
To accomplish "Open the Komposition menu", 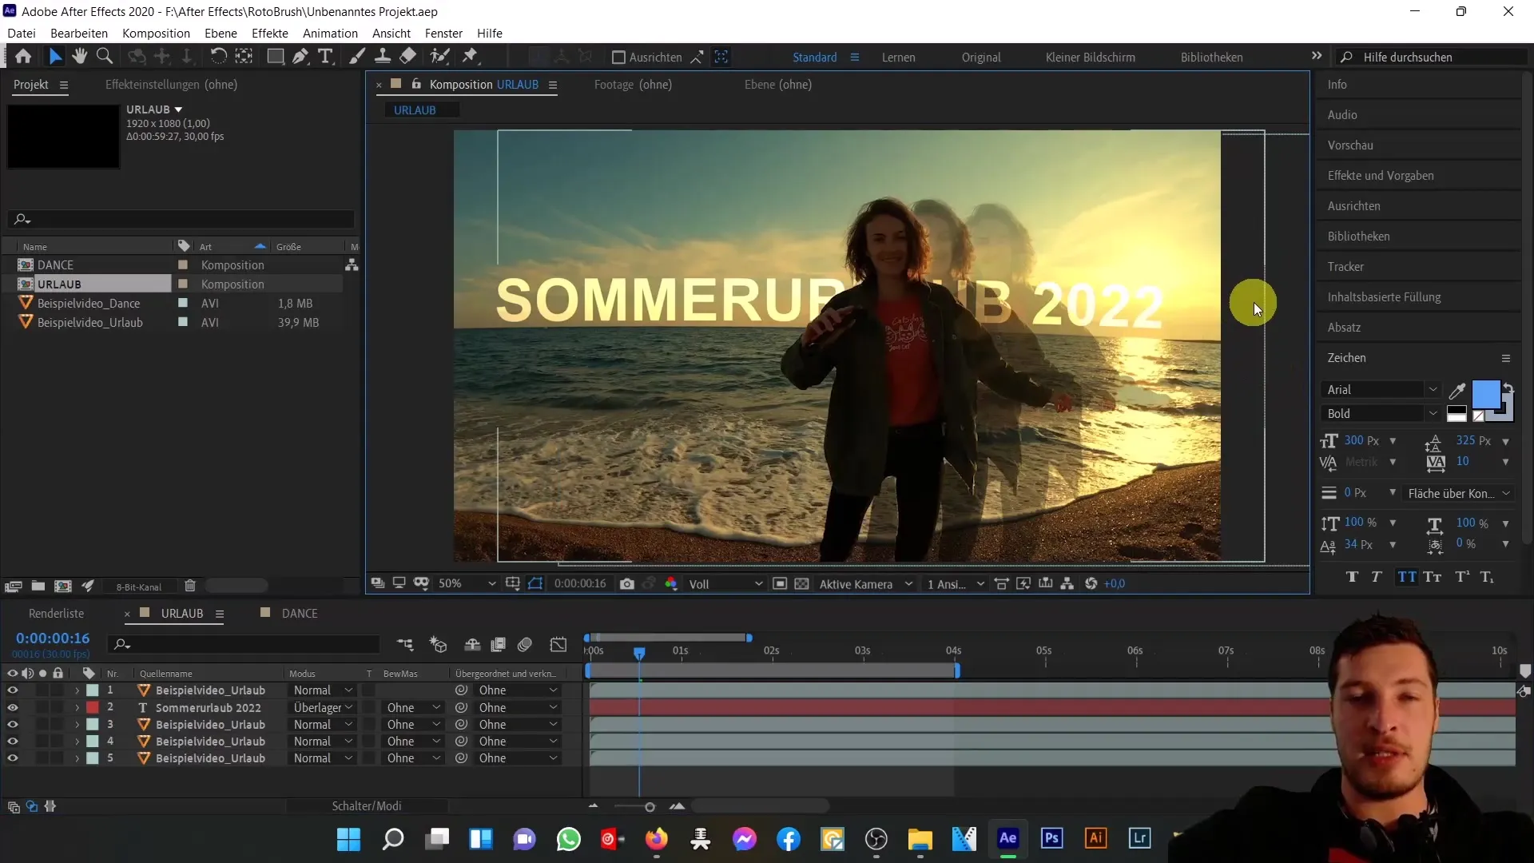I will coord(156,33).
